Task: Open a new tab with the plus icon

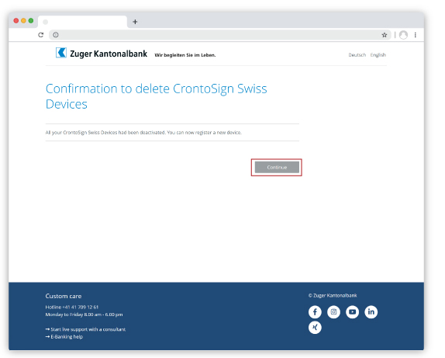Action: pos(135,22)
